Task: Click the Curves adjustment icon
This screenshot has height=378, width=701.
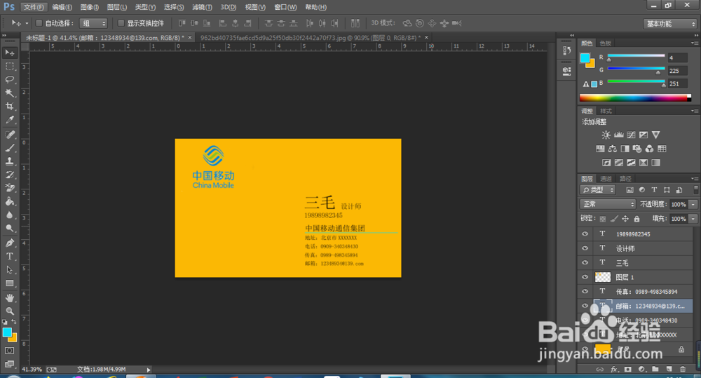Action: point(631,135)
